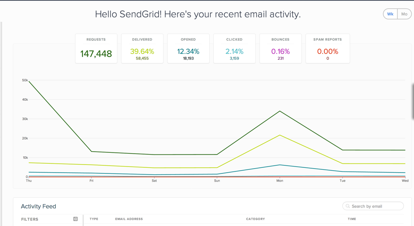Open the Requests stat card
414x226 pixels.
[96, 49]
